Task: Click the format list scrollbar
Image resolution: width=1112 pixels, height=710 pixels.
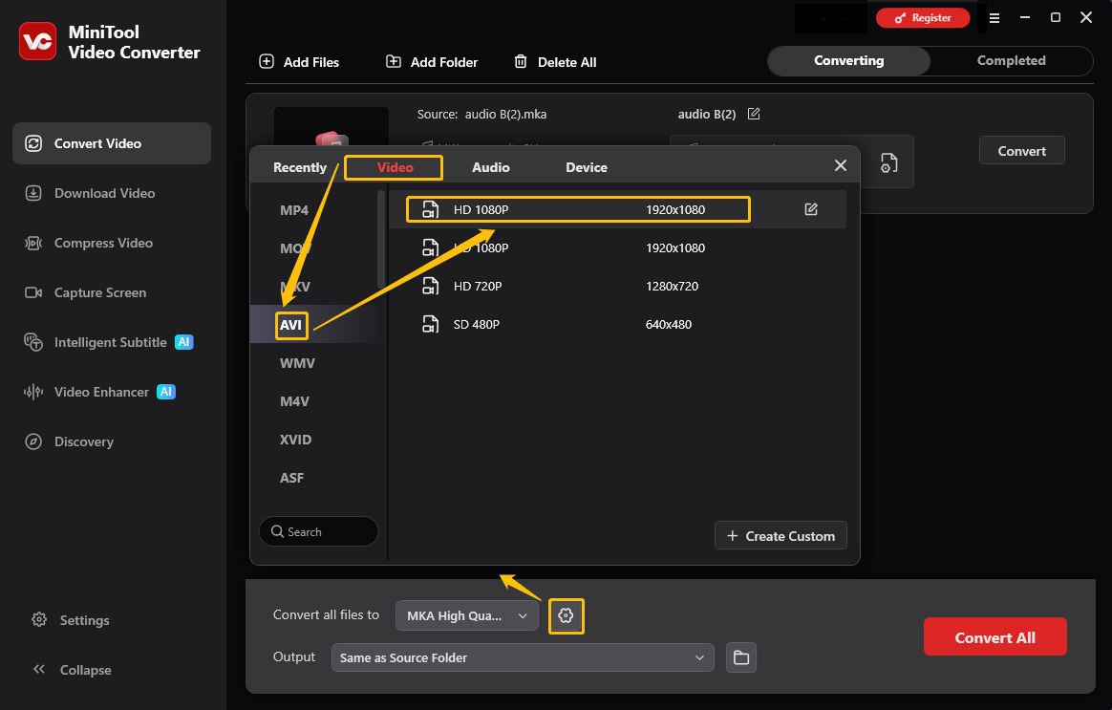Action: point(381,238)
